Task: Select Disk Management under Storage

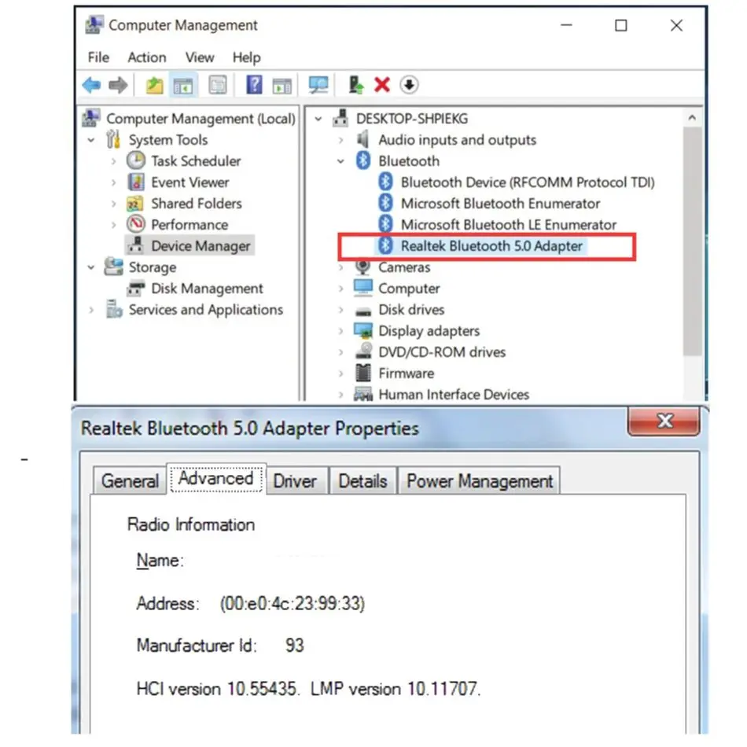Action: (207, 289)
